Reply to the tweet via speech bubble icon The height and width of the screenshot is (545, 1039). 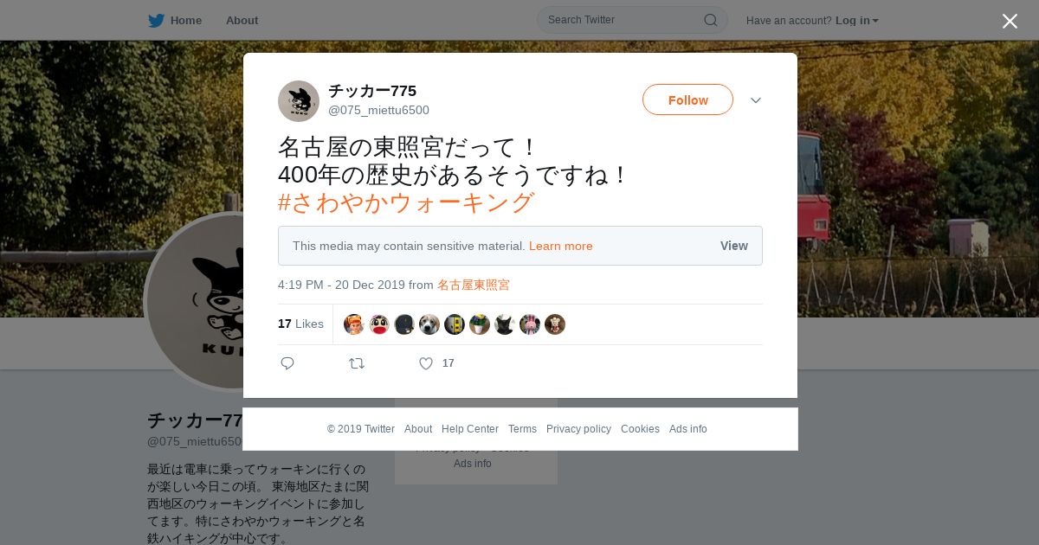coord(287,363)
